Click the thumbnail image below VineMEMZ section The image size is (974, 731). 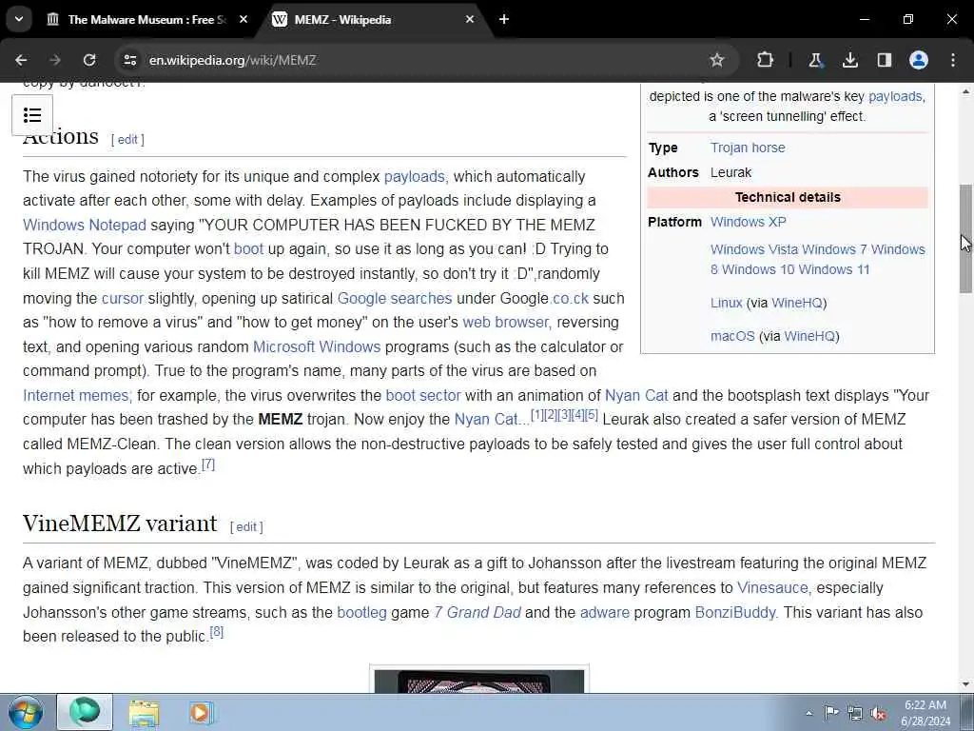click(479, 680)
